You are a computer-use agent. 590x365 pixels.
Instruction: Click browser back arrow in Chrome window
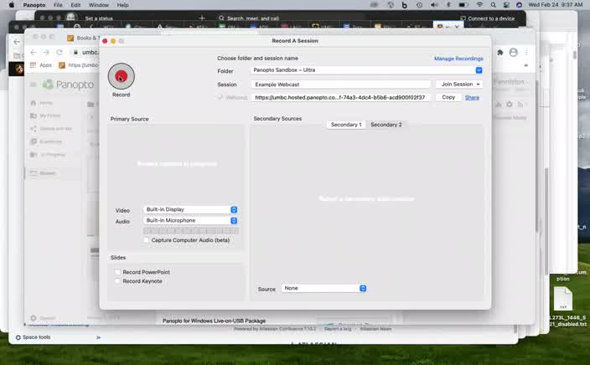[x=34, y=52]
